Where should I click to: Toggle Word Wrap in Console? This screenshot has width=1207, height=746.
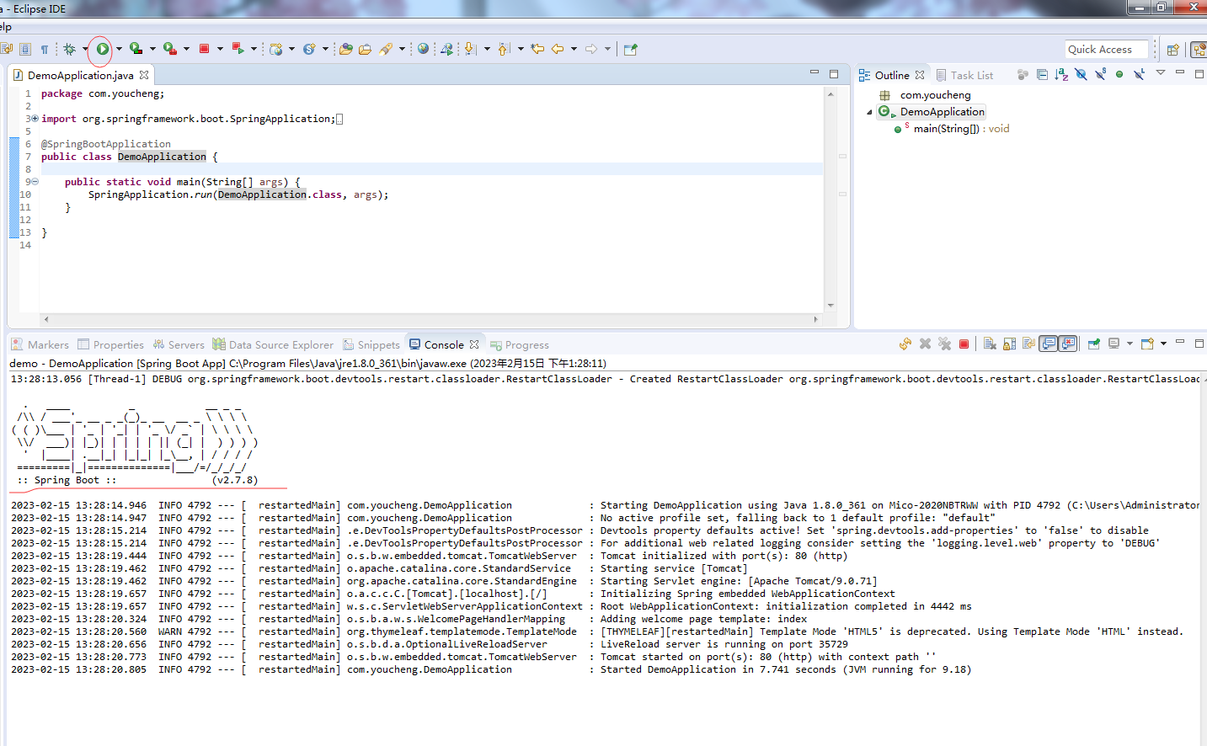point(1028,344)
